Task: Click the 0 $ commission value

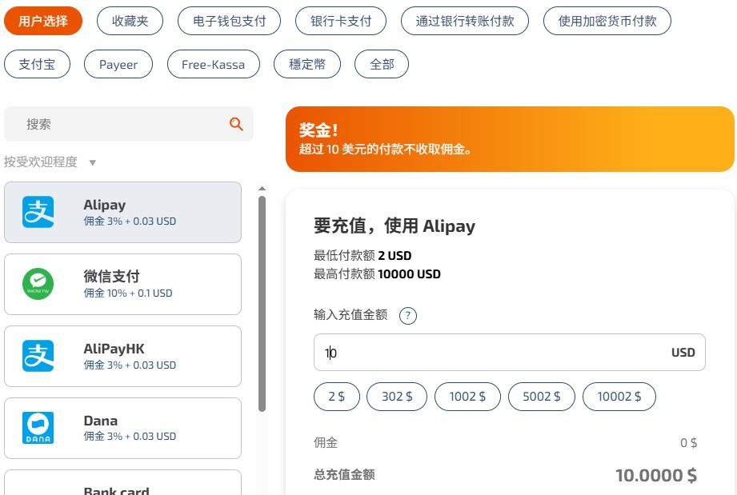Action: (x=689, y=443)
